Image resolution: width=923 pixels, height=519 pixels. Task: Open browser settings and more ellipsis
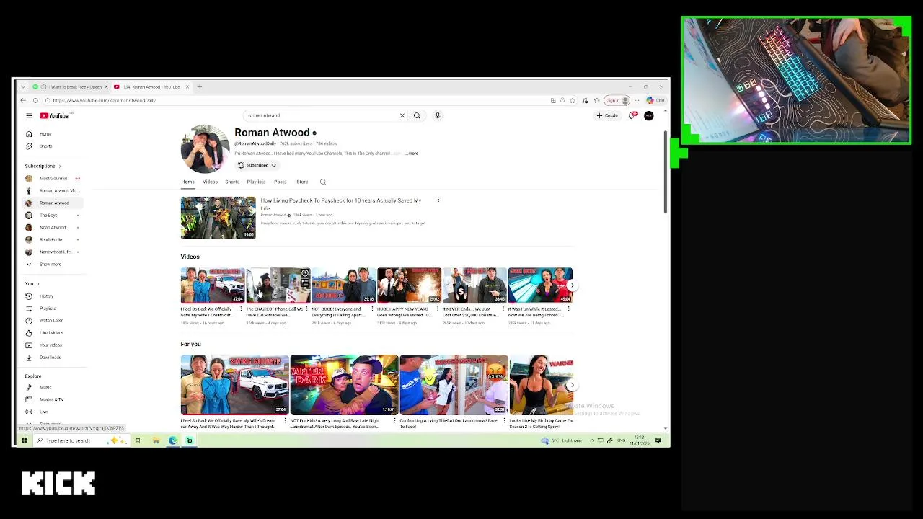(637, 100)
